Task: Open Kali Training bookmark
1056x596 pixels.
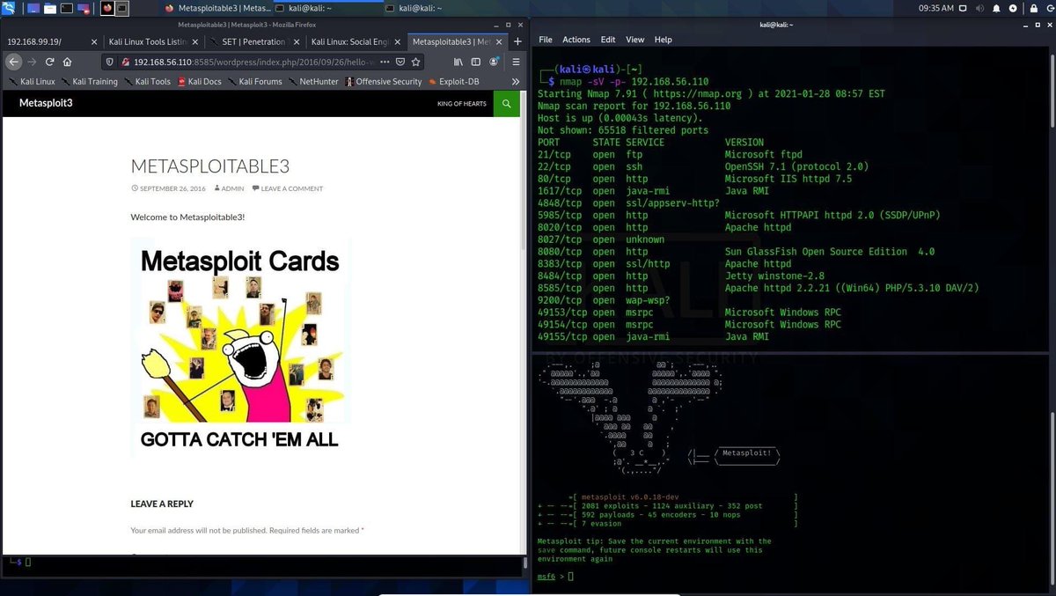Action: click(x=90, y=81)
